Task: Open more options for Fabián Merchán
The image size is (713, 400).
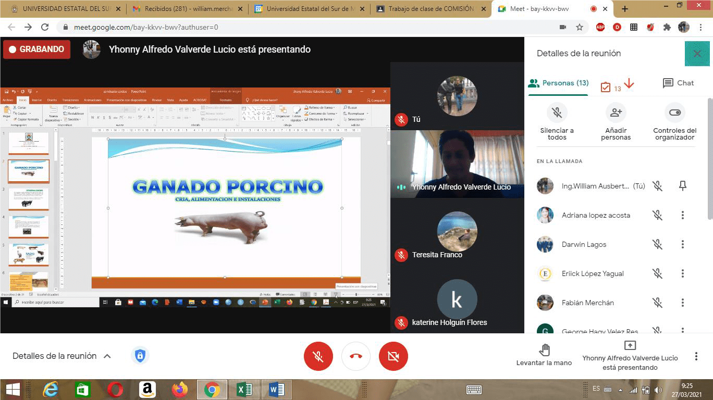Action: point(683,303)
